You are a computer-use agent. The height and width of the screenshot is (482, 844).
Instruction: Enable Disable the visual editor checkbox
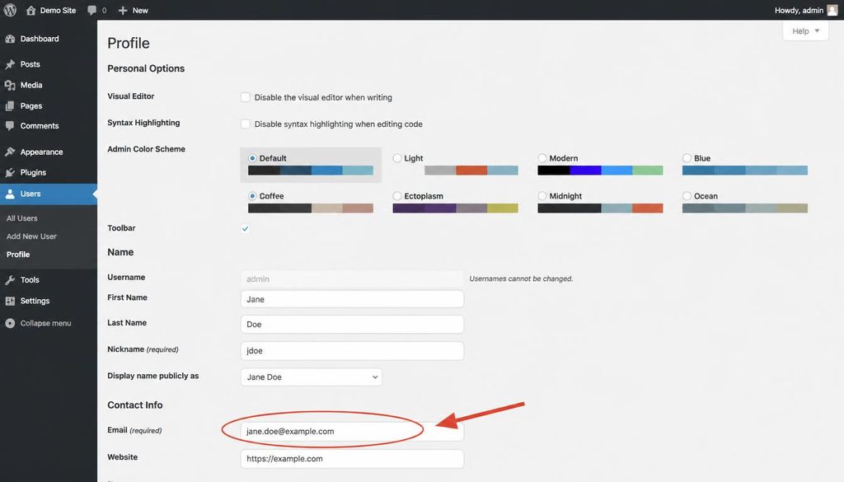pos(246,97)
